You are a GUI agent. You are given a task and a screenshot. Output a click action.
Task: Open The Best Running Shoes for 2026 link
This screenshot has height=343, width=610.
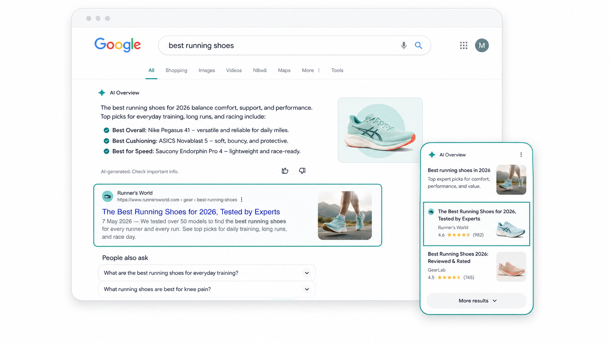point(191,212)
